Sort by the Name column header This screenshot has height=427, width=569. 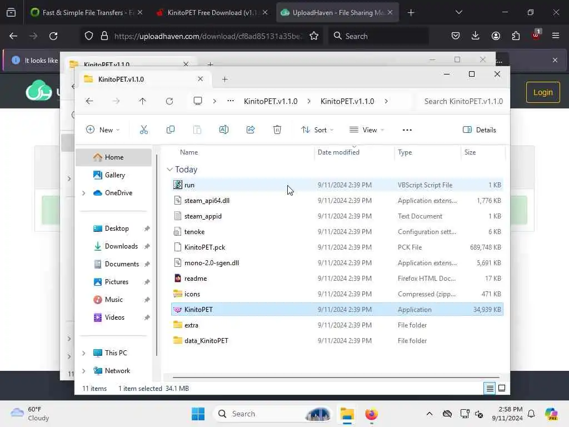[189, 152]
